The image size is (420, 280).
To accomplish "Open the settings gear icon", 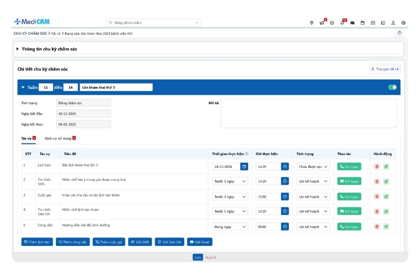I will [x=403, y=23].
